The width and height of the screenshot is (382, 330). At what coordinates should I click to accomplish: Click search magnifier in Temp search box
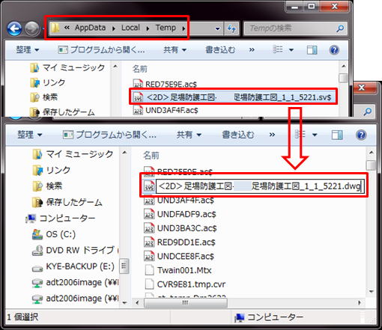340,28
